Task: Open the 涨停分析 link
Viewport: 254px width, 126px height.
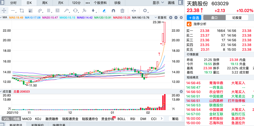Action: [x=200, y=24]
